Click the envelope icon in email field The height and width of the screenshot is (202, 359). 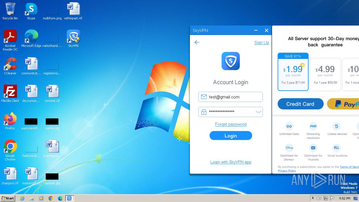(204, 97)
